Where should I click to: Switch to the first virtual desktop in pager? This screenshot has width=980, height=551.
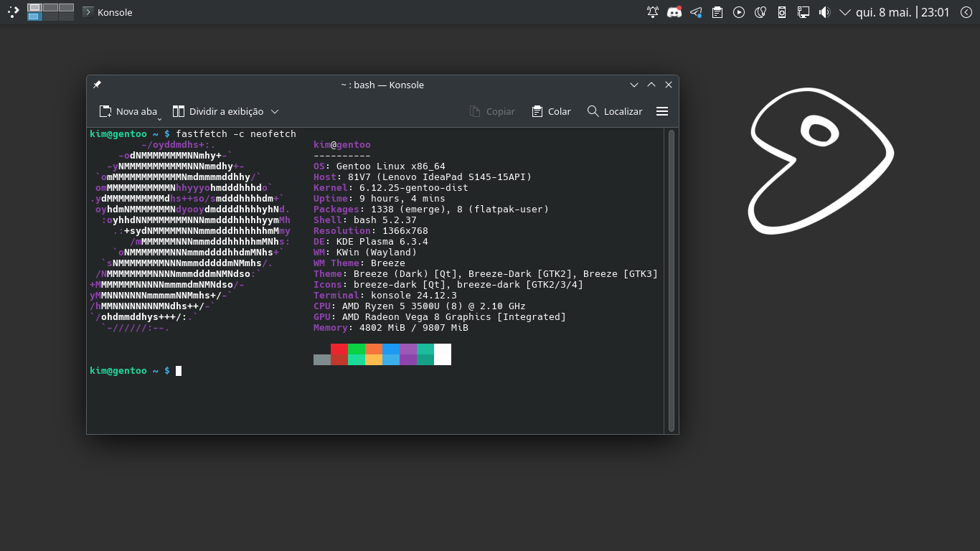point(34,7)
